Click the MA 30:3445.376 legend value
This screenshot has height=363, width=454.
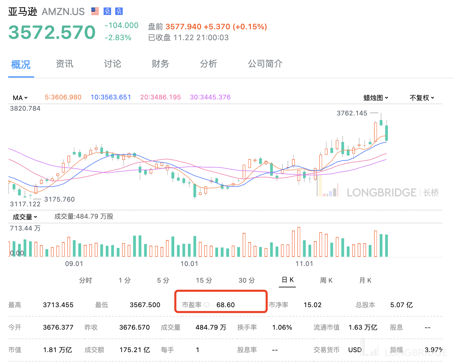210,97
